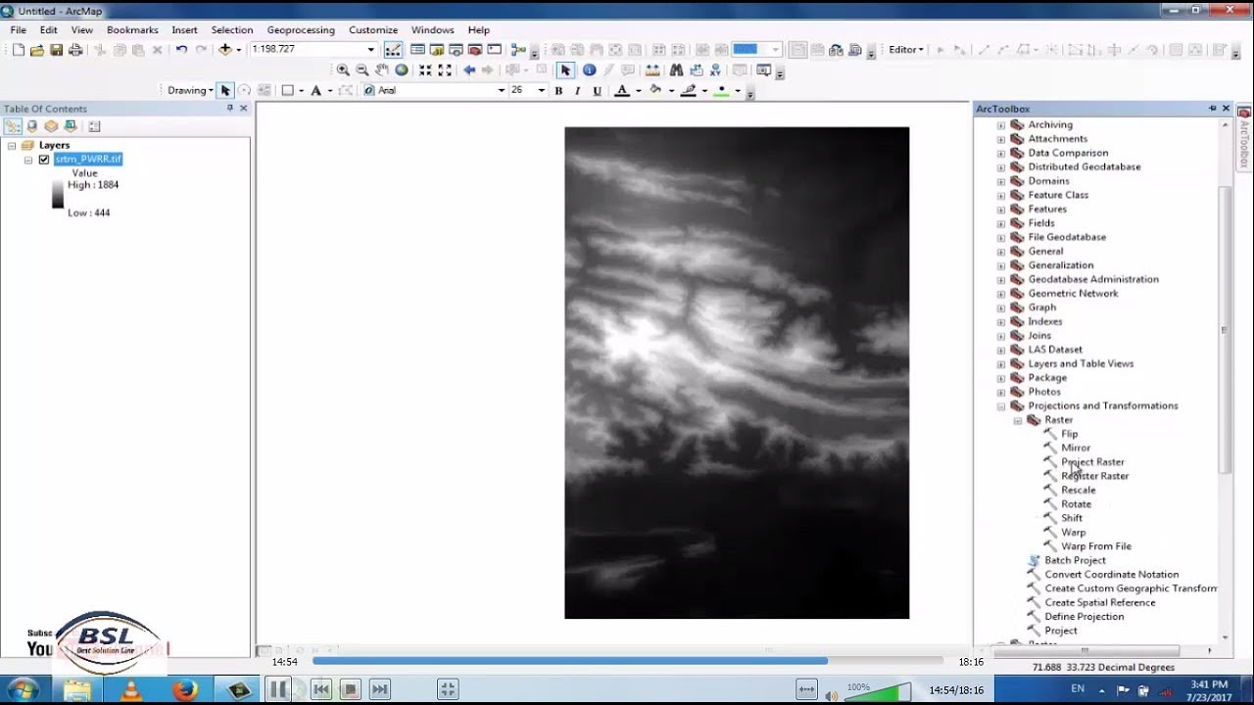1254x705 pixels.
Task: Open the font size dropdown
Action: (x=541, y=91)
